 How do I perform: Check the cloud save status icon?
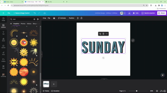pos(45,13)
